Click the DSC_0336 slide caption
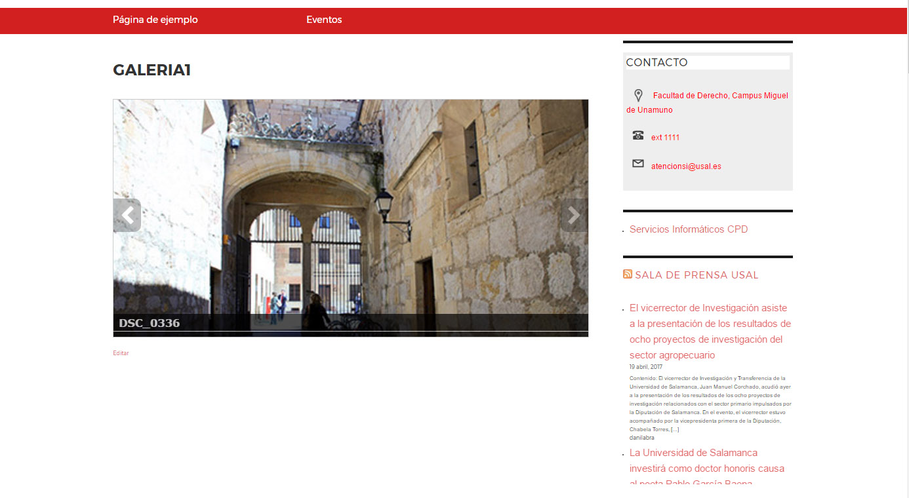909x498 pixels. (150, 323)
